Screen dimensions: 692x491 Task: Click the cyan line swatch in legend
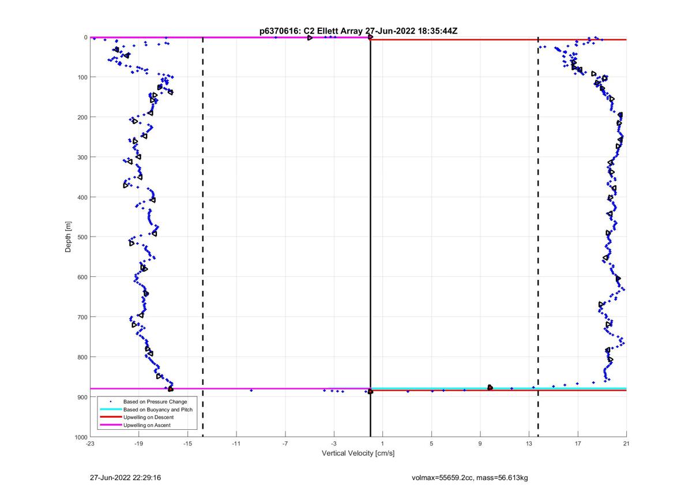[x=110, y=409]
